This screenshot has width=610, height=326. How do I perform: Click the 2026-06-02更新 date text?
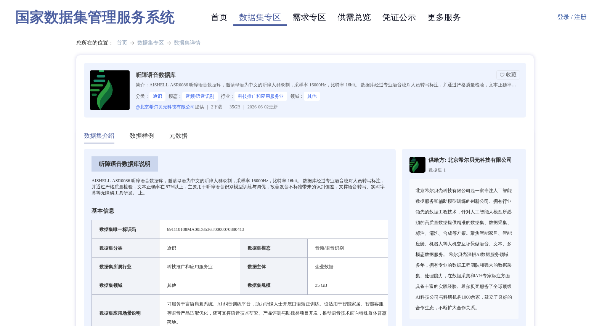262,107
